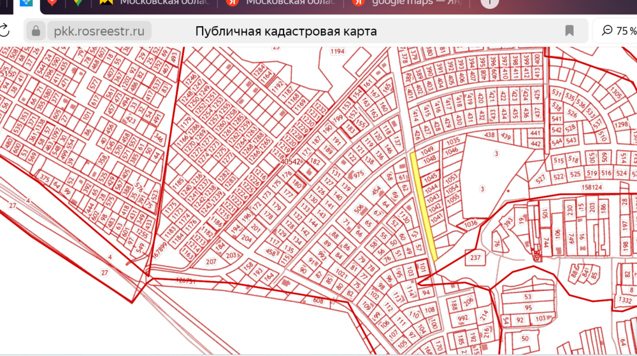Click the "Публичная кадастровая карта" page title

tap(286, 31)
